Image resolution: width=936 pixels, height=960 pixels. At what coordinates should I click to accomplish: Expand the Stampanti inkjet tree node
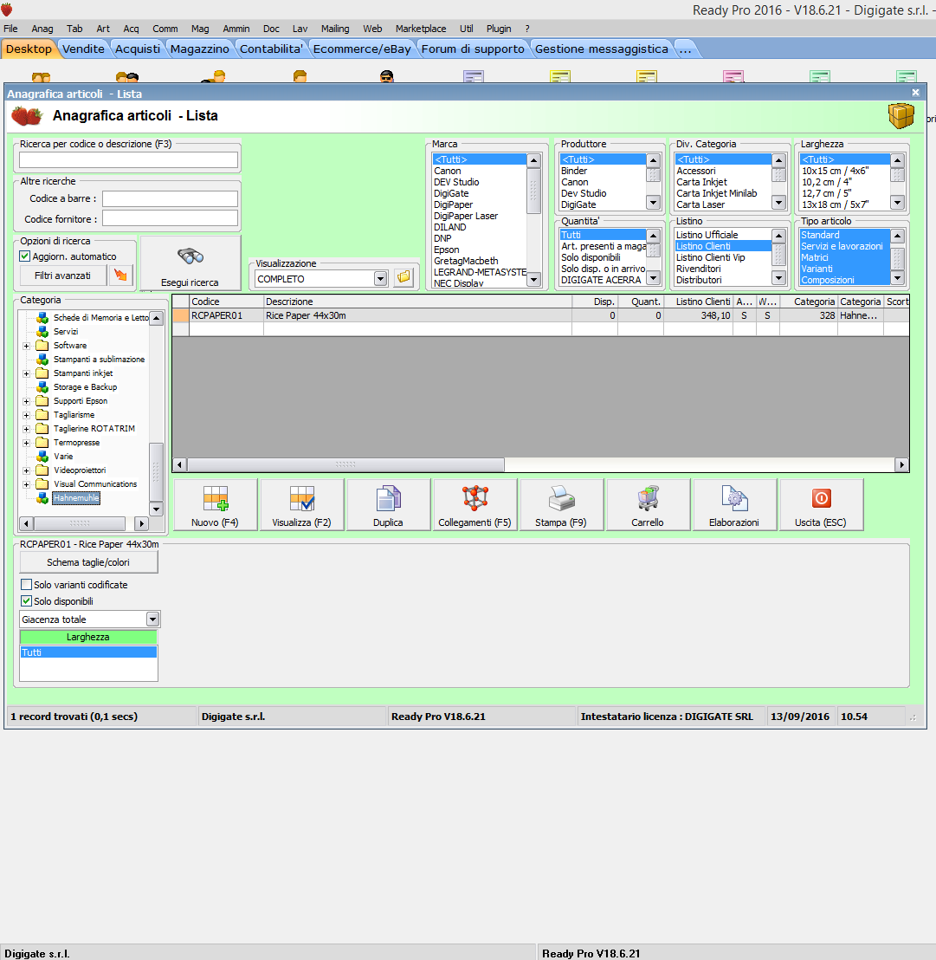coord(26,373)
